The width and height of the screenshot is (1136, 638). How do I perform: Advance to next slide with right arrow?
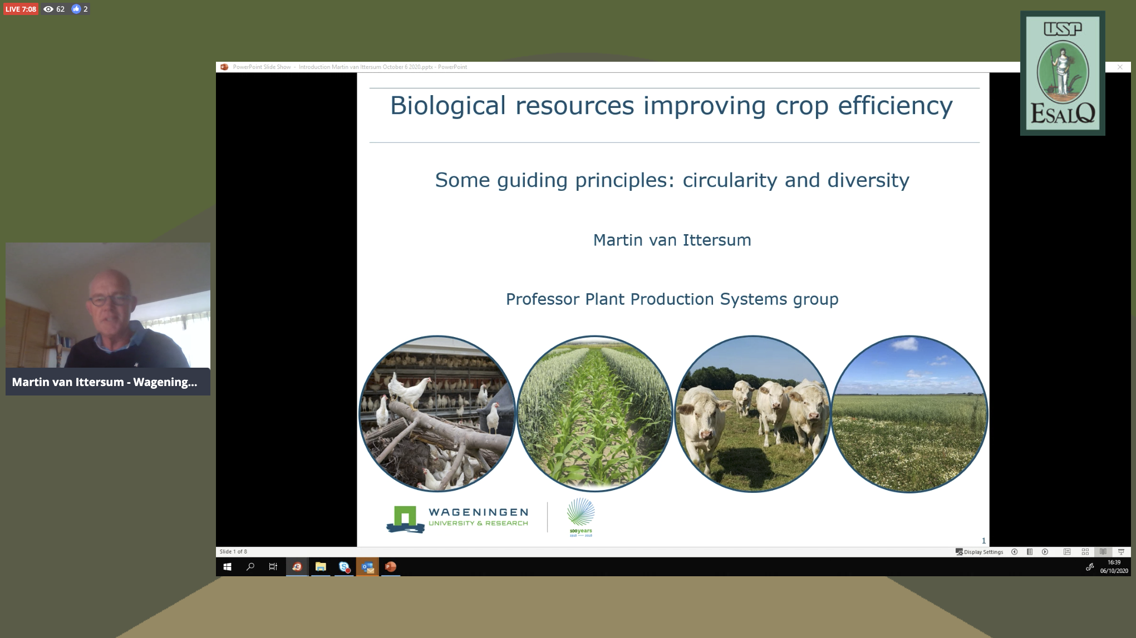pyautogui.click(x=1045, y=552)
